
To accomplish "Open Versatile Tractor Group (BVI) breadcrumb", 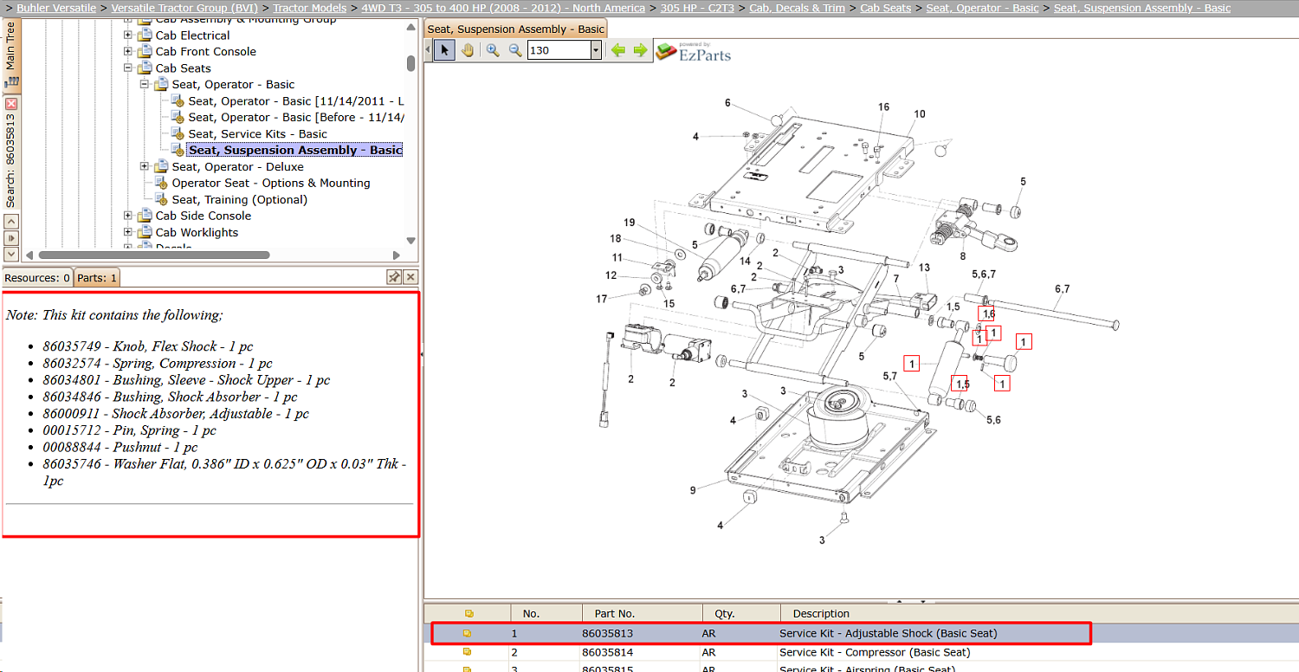I will click(x=185, y=8).
